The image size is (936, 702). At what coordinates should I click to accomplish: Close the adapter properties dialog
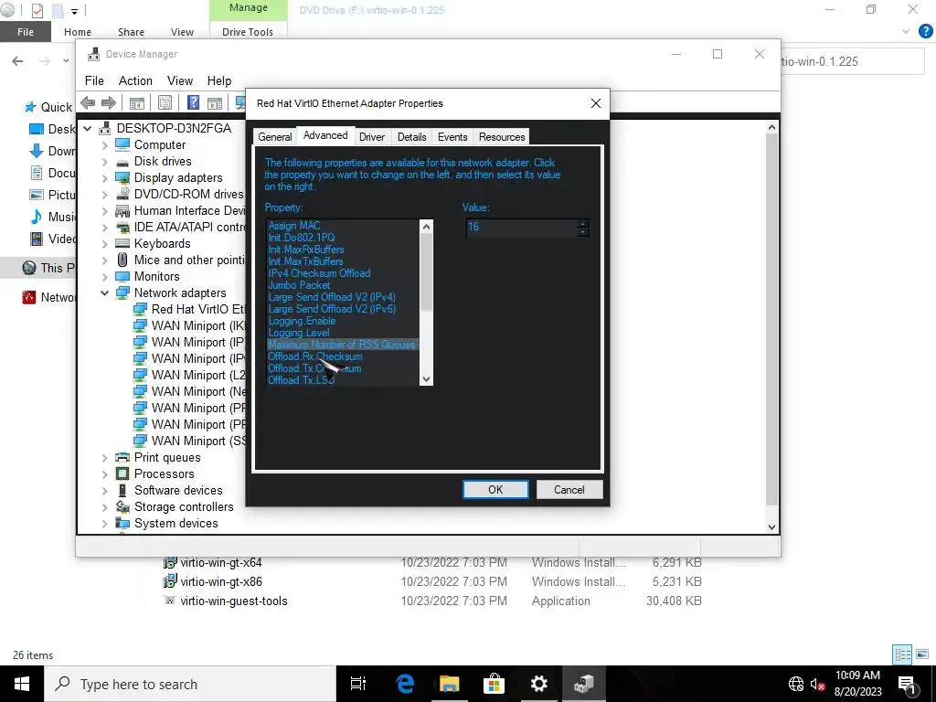click(595, 103)
